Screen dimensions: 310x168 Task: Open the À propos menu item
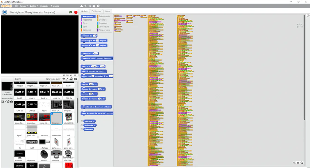(x=55, y=6)
